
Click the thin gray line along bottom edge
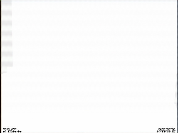(x=89, y=132)
